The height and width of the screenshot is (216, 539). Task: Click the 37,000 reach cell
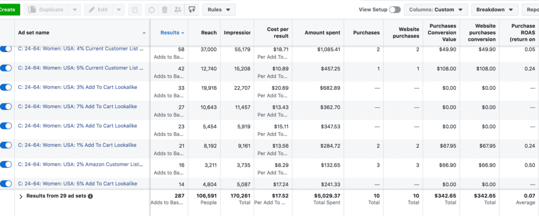(208, 49)
